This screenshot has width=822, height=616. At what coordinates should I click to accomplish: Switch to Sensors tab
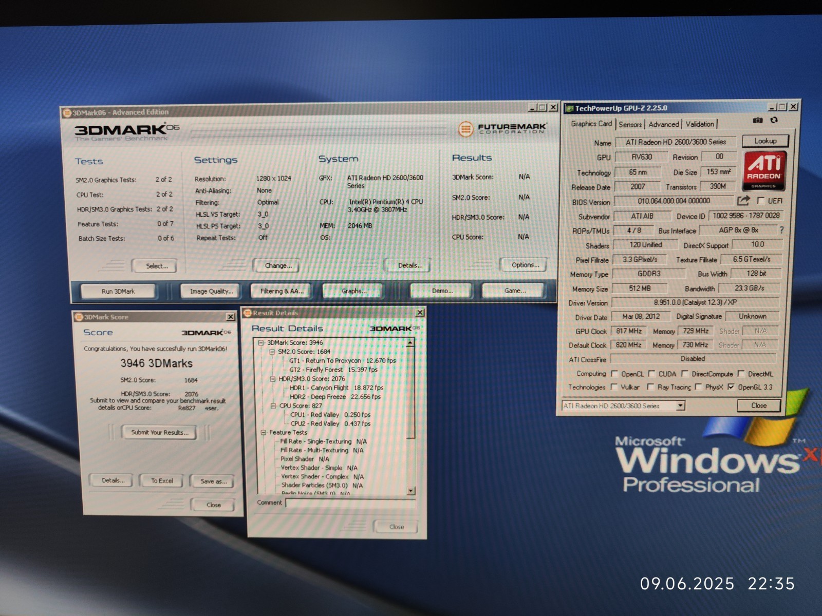(x=630, y=124)
